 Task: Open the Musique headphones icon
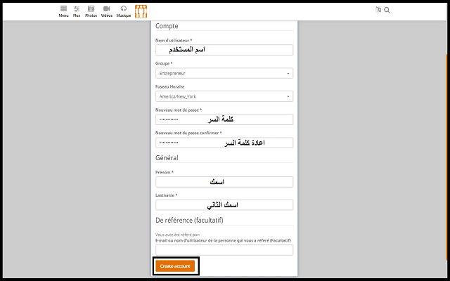click(124, 11)
